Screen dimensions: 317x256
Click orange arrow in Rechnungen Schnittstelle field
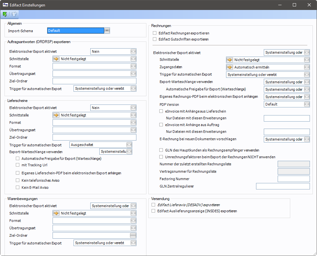[x=230, y=60]
